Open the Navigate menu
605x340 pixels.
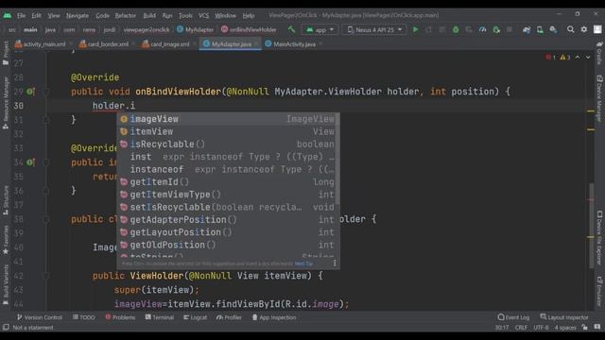coord(78,15)
